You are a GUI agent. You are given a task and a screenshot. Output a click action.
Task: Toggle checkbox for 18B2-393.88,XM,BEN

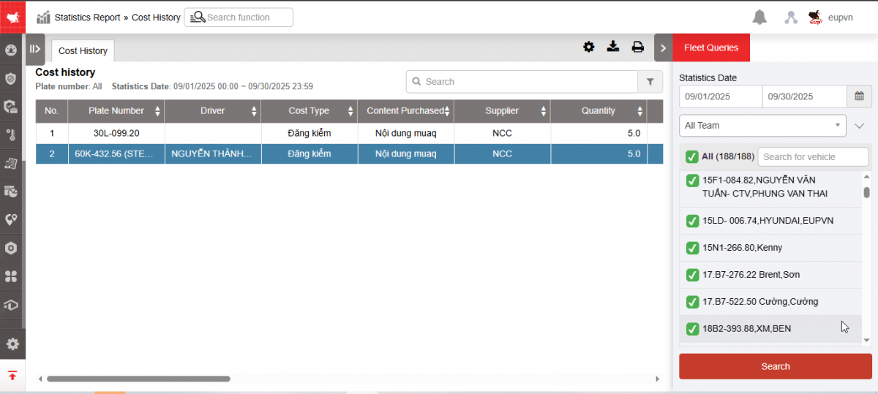tap(692, 329)
